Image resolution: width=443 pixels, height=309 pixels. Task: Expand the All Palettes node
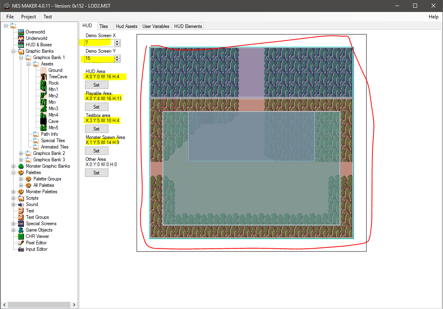coord(21,185)
